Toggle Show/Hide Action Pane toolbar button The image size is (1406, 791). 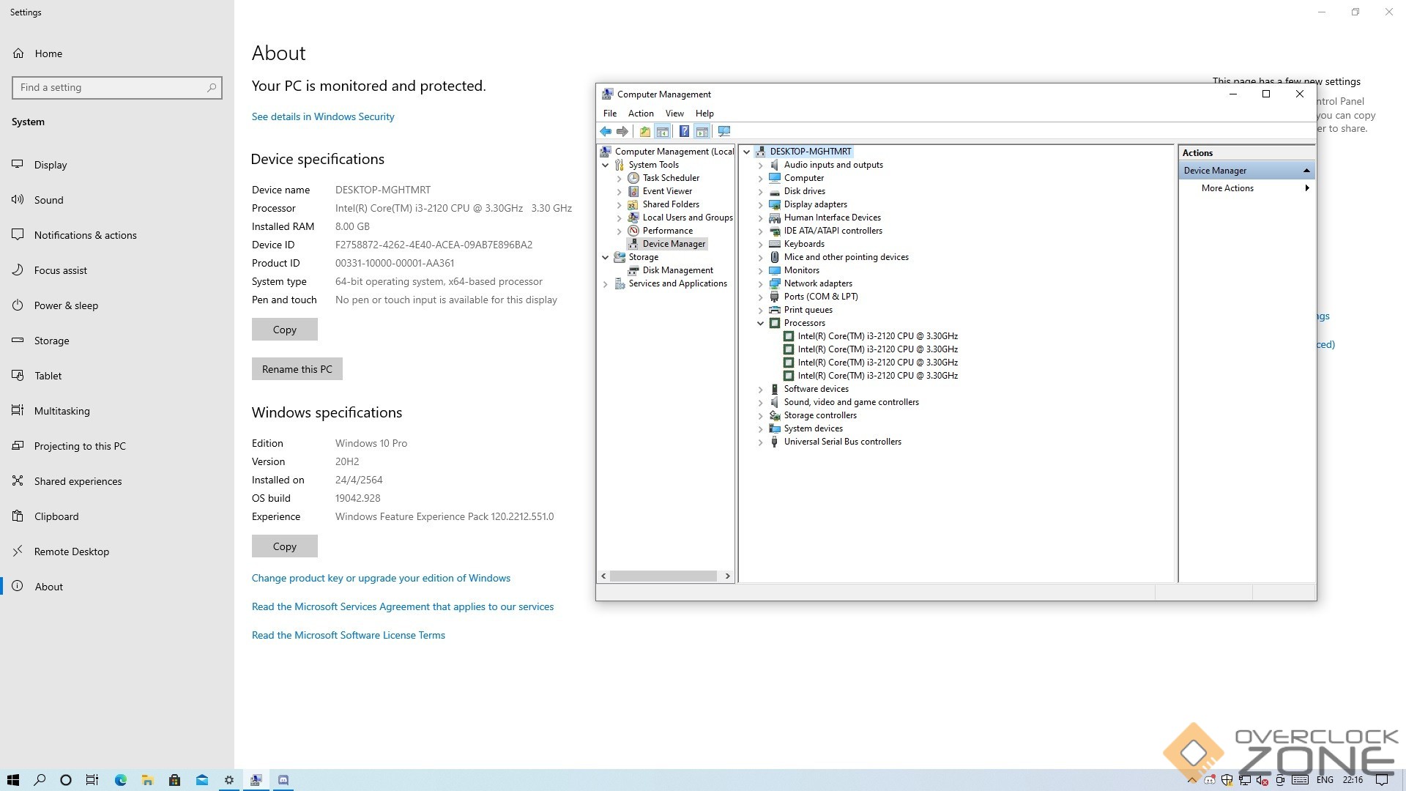702,132
